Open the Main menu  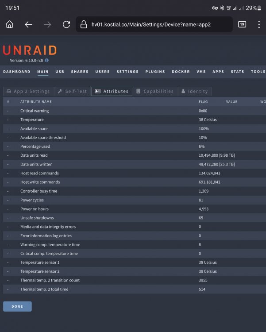pos(43,72)
